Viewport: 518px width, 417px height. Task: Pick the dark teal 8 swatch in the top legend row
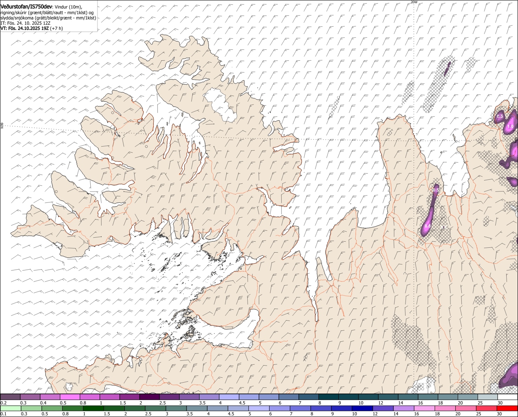pyautogui.click(x=329, y=397)
